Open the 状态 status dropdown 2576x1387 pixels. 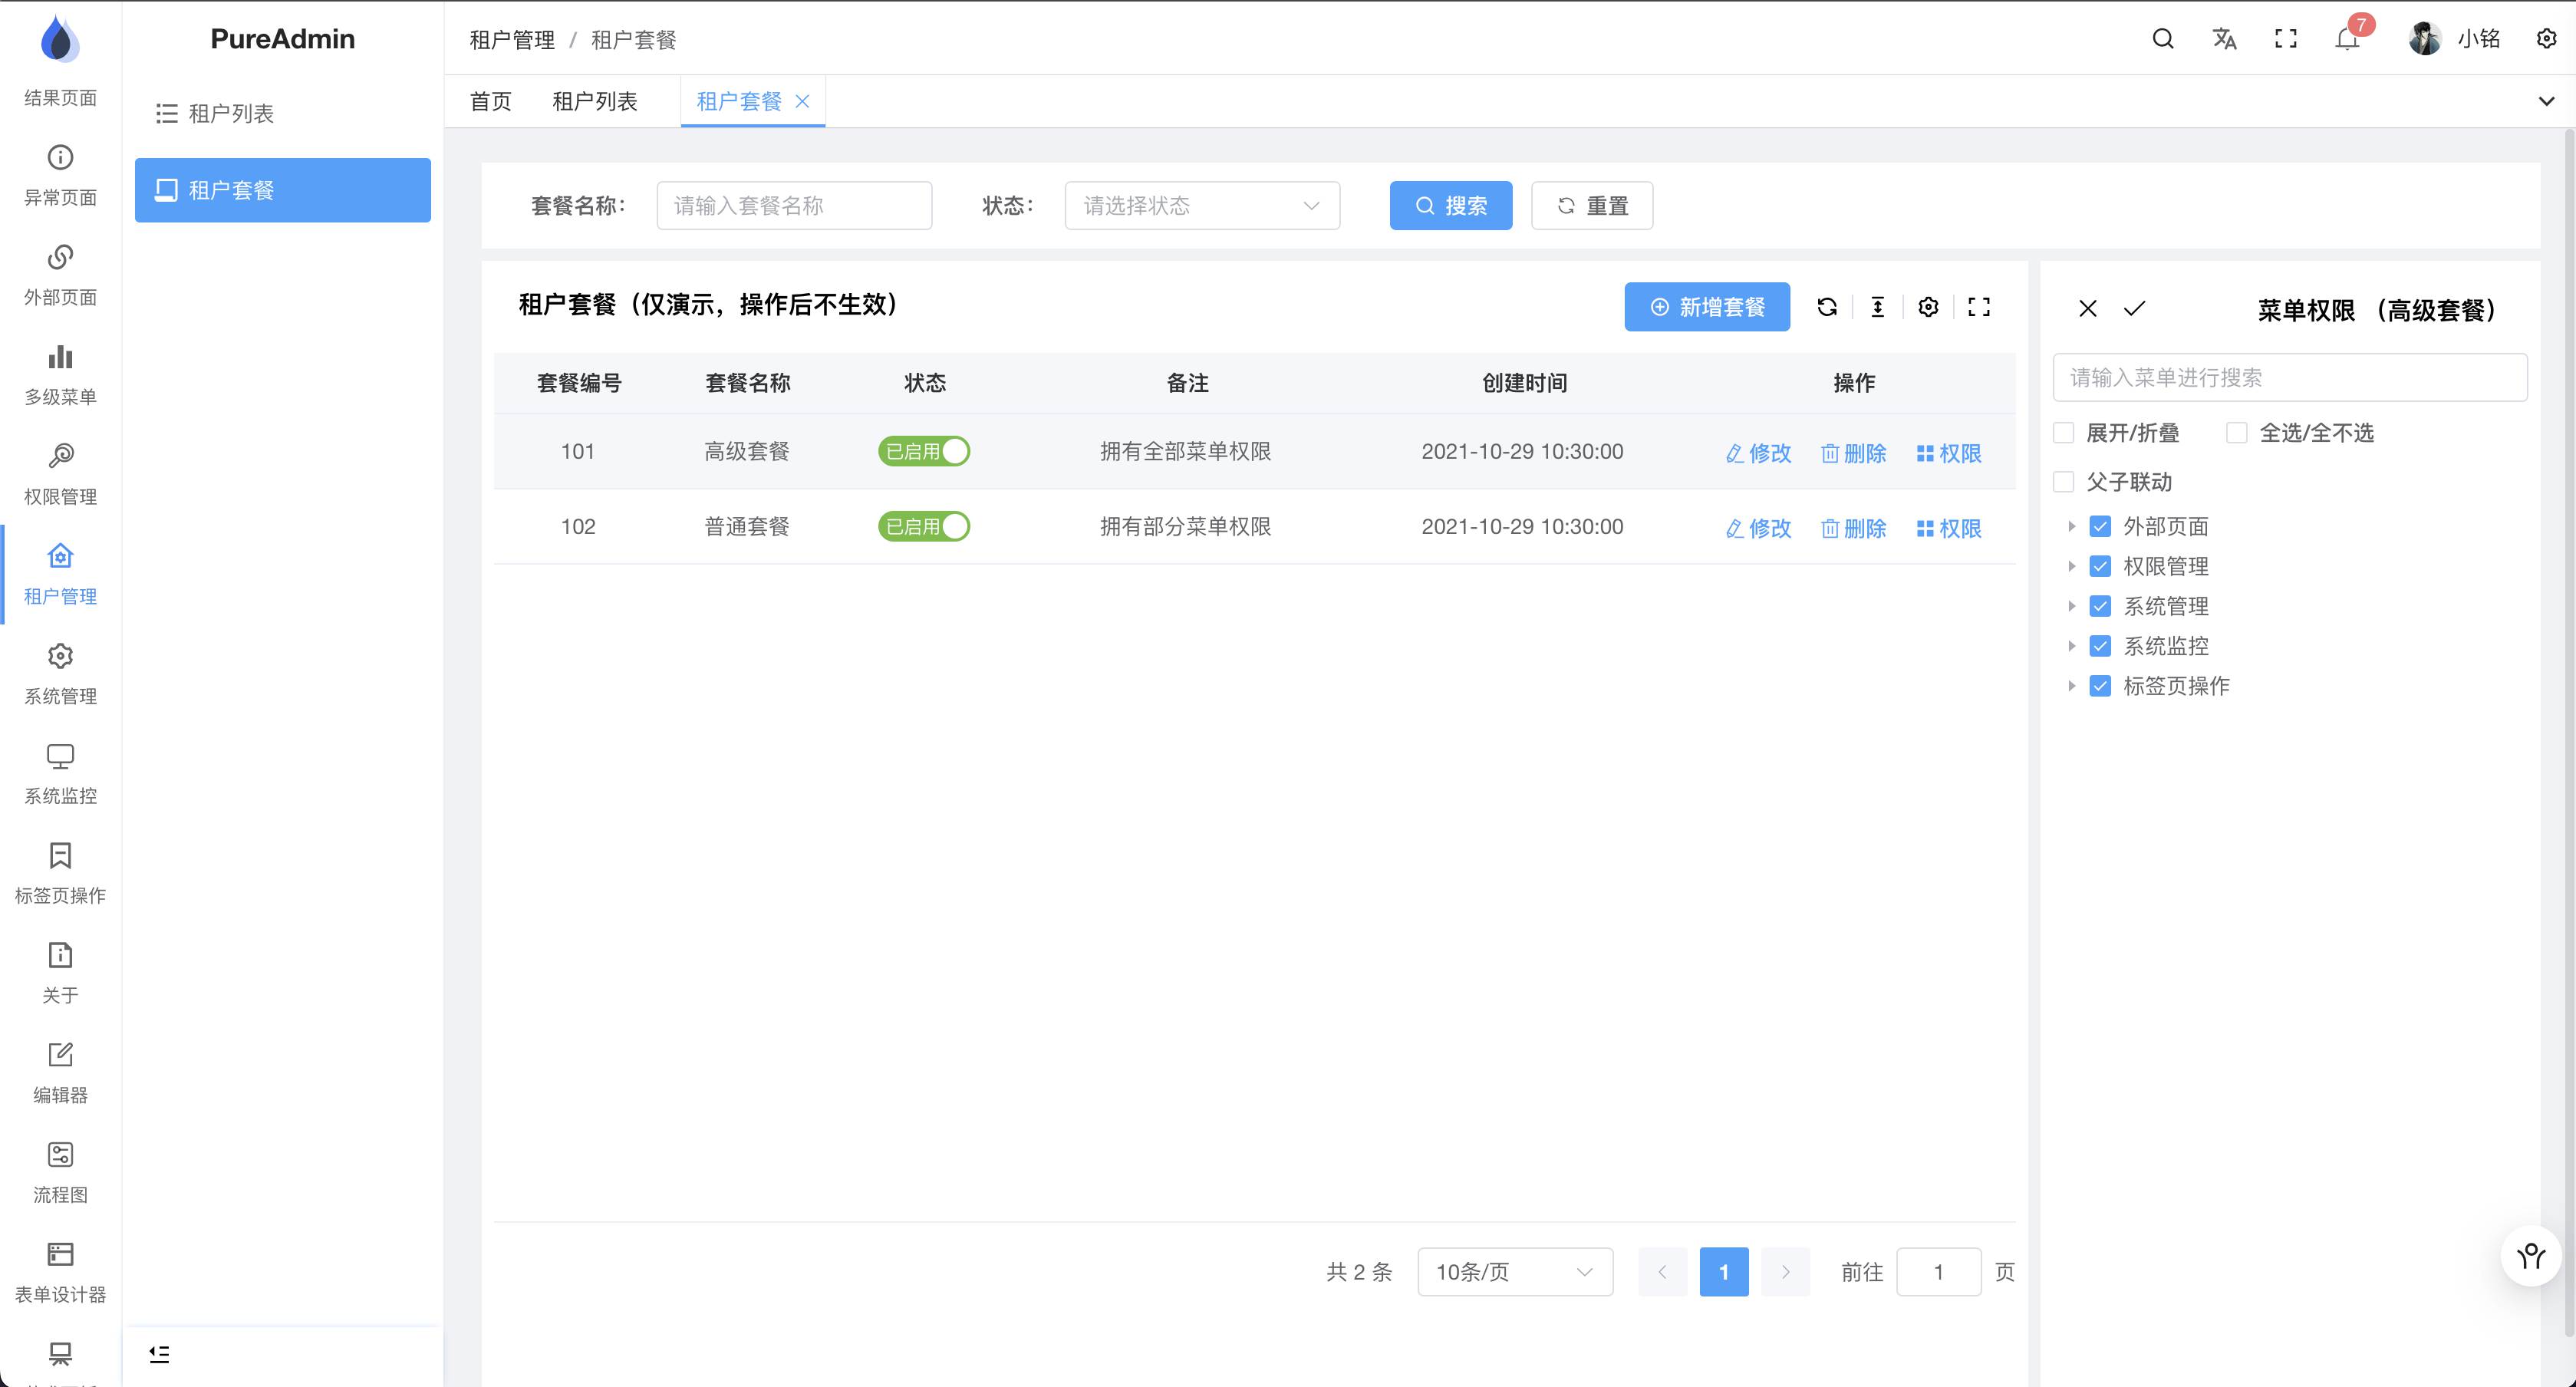click(x=1201, y=206)
